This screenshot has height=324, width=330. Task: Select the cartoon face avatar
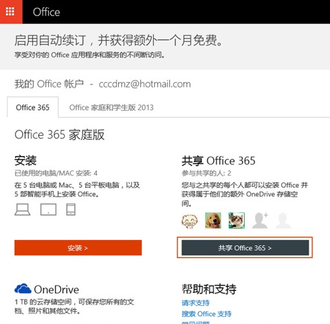coord(190,221)
